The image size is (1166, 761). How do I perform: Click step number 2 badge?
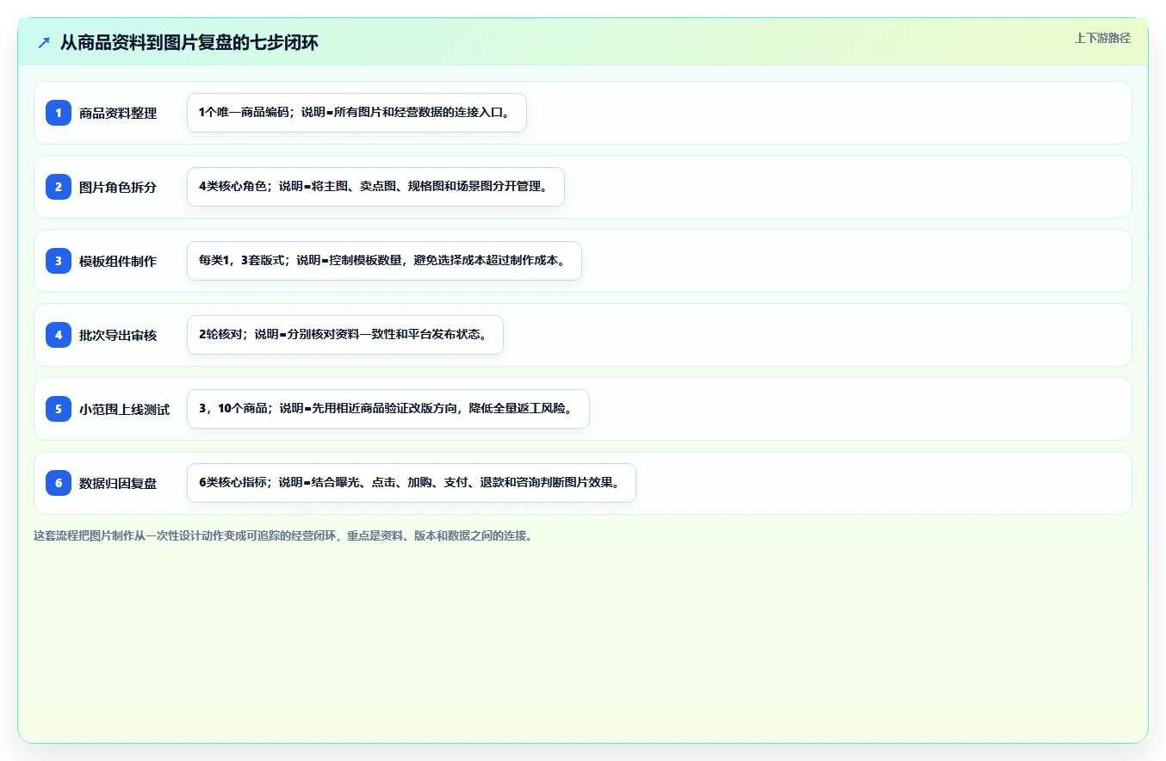coord(59,187)
